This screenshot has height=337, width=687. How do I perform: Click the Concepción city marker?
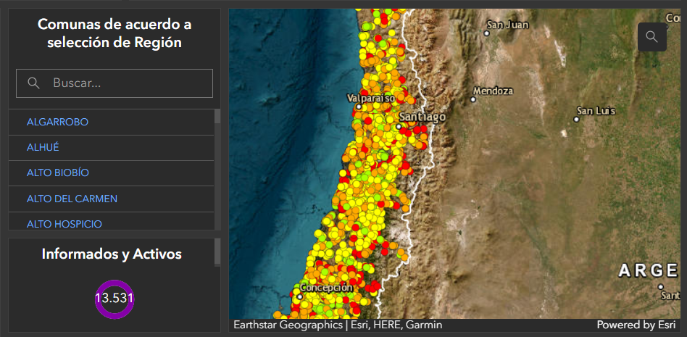click(x=300, y=296)
